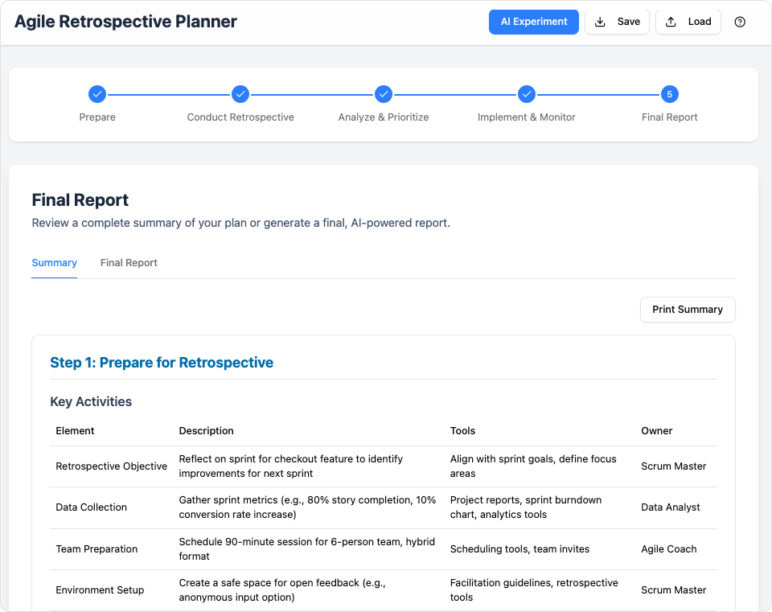Click the Element column header
772x612 pixels.
[x=75, y=431]
